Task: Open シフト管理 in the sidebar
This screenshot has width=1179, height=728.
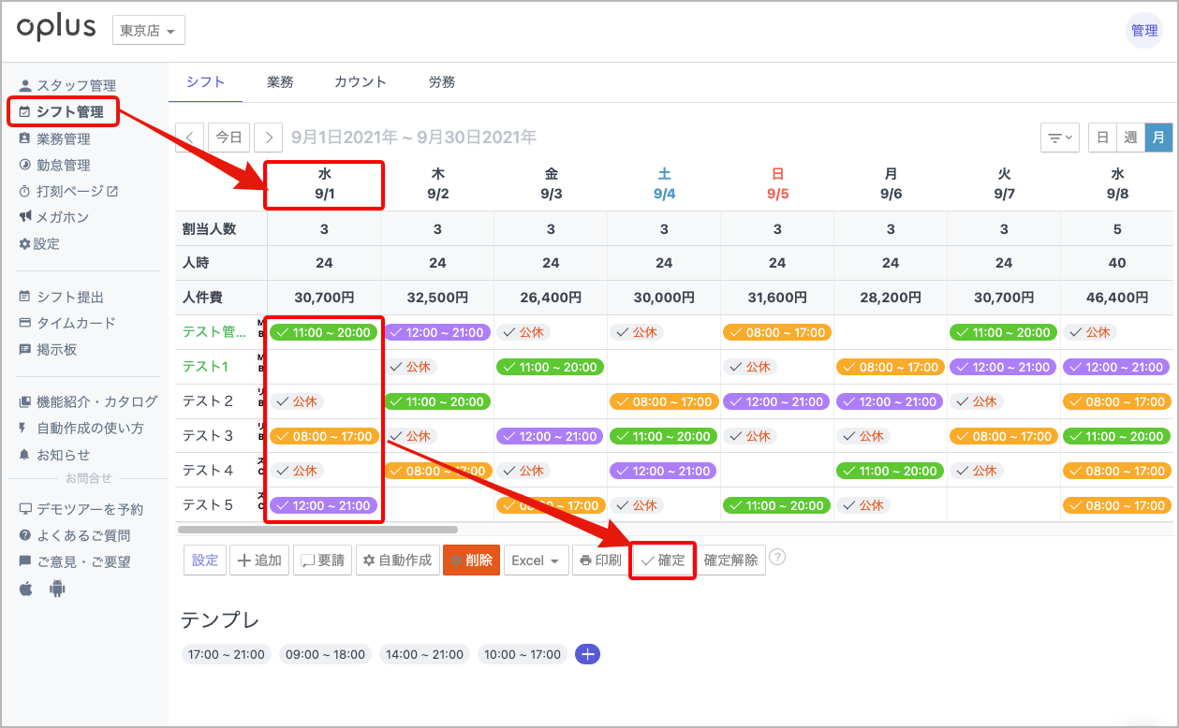Action: click(x=63, y=112)
